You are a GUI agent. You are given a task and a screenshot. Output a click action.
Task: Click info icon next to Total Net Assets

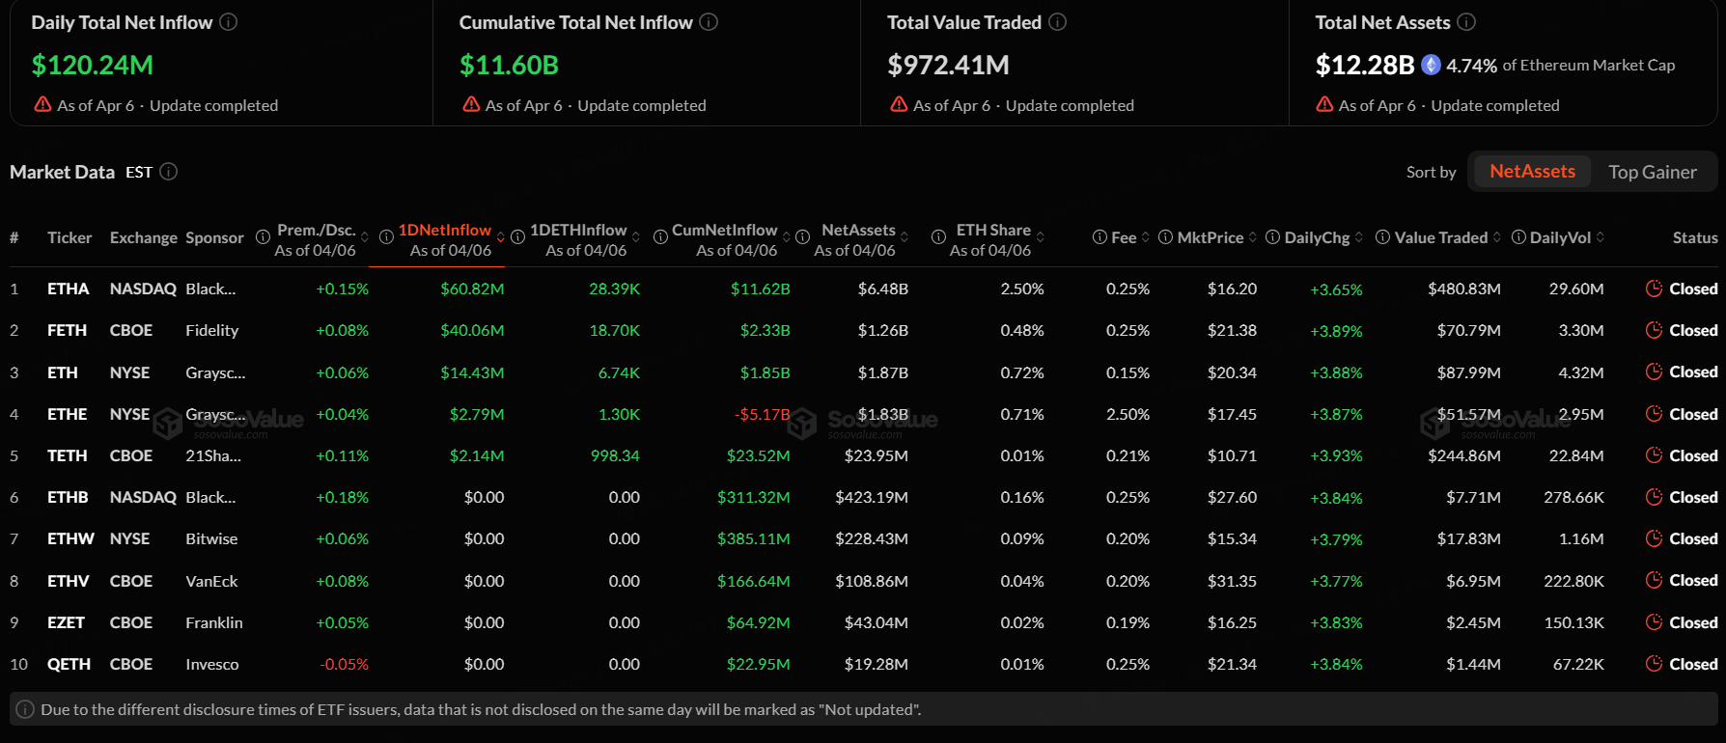click(1466, 22)
